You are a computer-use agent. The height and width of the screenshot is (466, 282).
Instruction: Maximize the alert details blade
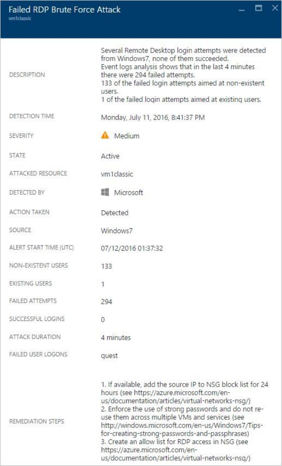(x=259, y=8)
